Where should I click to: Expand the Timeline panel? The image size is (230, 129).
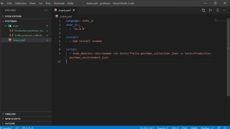pos(26,114)
